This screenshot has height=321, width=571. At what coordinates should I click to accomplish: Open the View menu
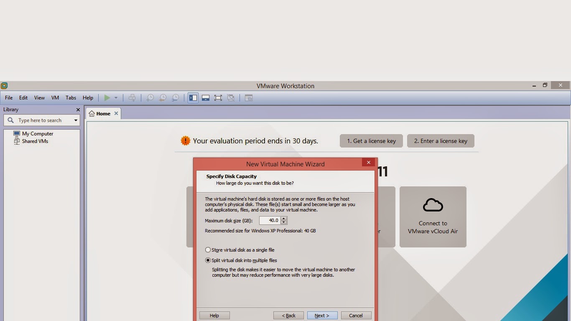[39, 98]
